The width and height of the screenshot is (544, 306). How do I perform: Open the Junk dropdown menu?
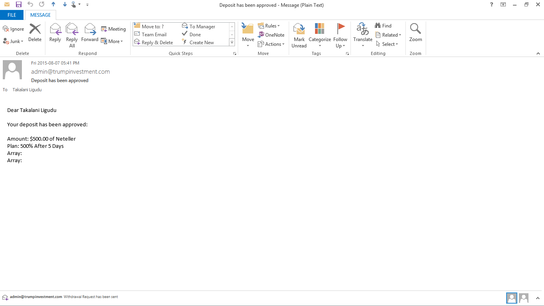tap(14, 41)
